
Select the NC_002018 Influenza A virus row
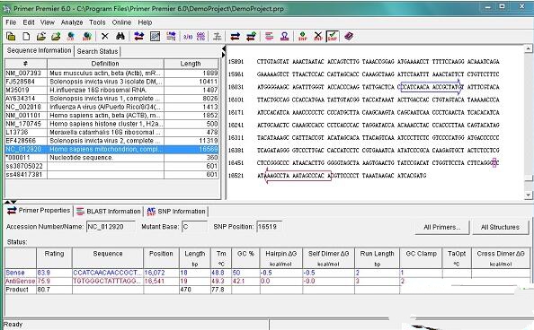point(111,107)
